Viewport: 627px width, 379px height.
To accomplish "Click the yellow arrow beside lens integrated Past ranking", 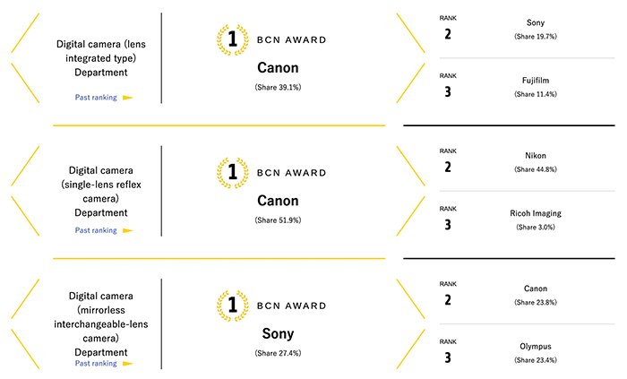I will tap(127, 97).
